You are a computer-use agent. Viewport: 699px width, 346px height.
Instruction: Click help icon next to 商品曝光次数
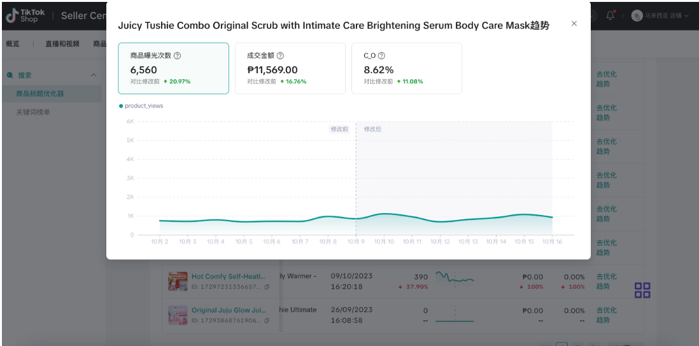click(178, 56)
